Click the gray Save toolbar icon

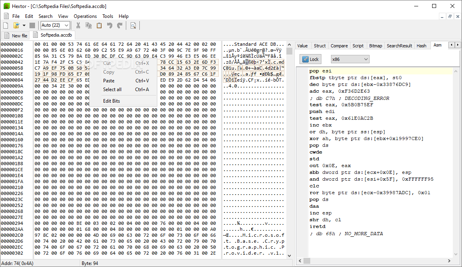(32, 25)
